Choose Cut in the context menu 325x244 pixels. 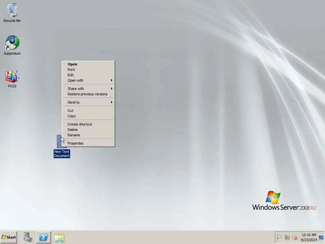88,111
